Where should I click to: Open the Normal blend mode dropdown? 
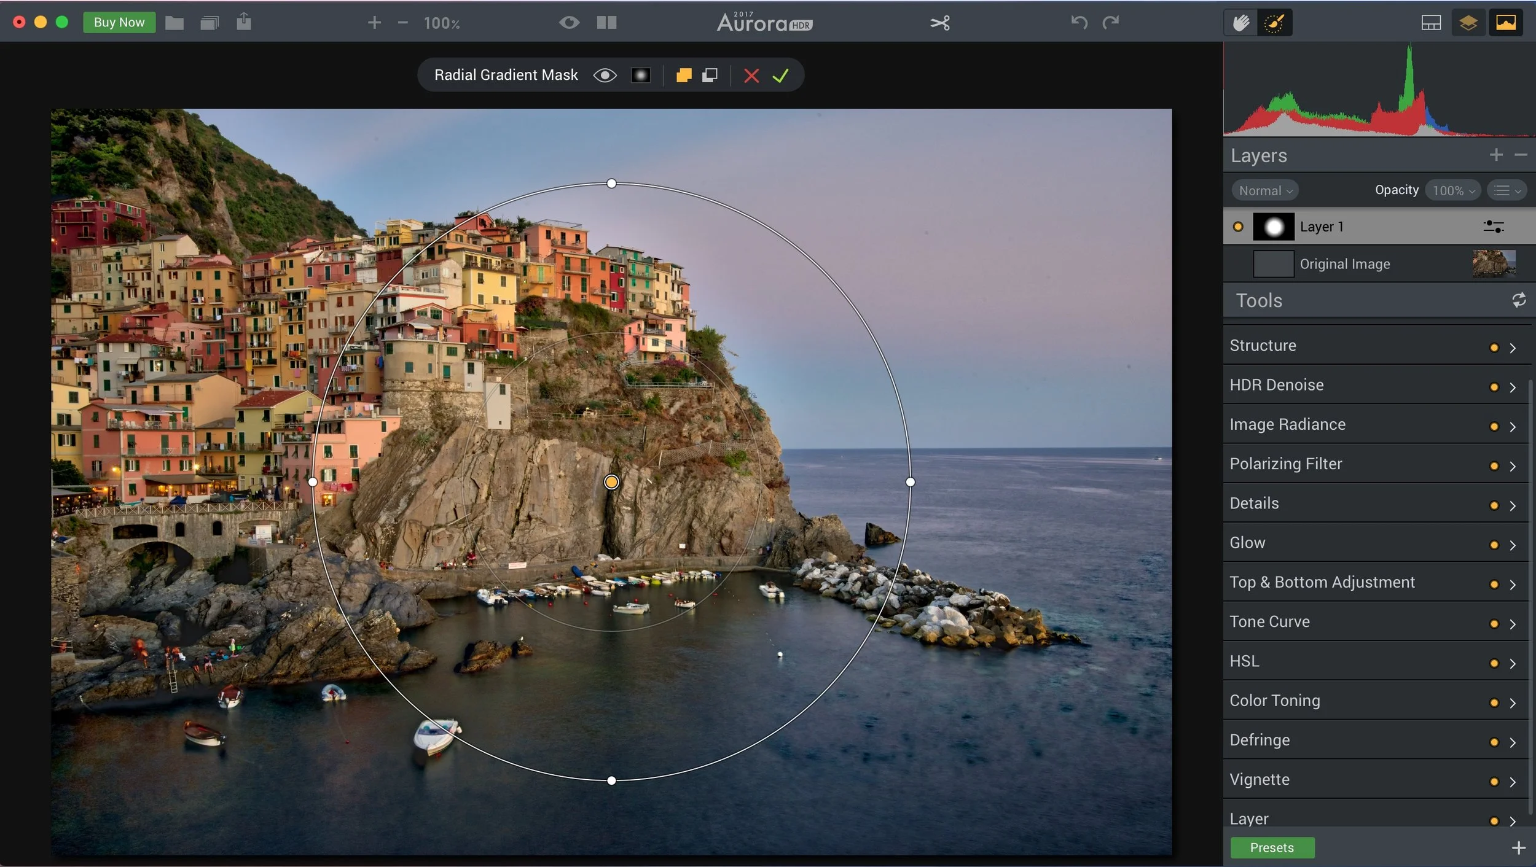click(x=1264, y=190)
